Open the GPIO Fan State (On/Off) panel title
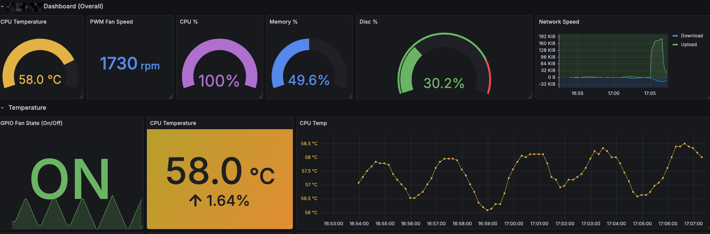The width and height of the screenshot is (710, 234). click(31, 123)
